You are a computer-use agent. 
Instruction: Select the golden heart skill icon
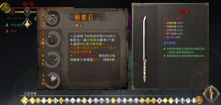tap(165, 101)
